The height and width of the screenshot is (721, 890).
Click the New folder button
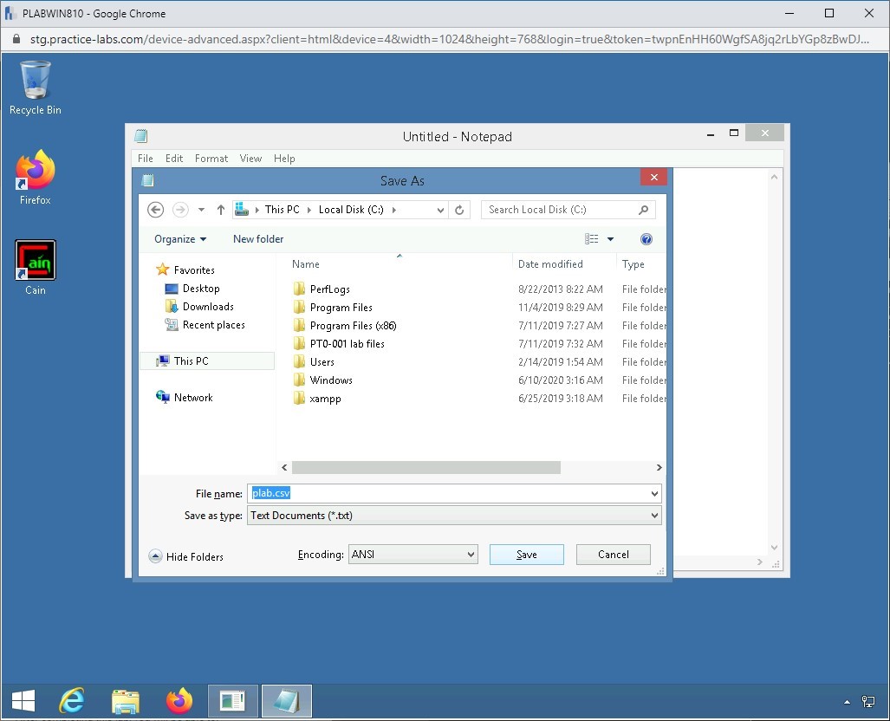tap(258, 239)
